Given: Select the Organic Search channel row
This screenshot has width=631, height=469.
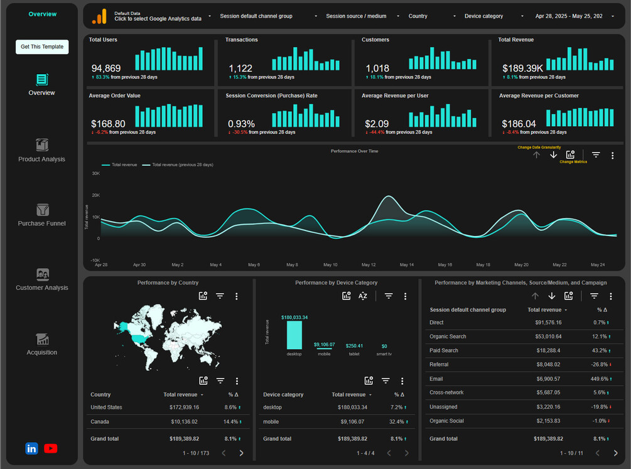Looking at the screenshot, I should coord(524,337).
